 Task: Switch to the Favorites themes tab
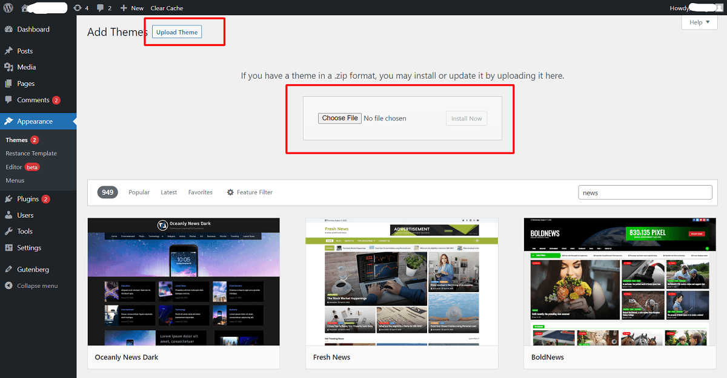(x=200, y=192)
